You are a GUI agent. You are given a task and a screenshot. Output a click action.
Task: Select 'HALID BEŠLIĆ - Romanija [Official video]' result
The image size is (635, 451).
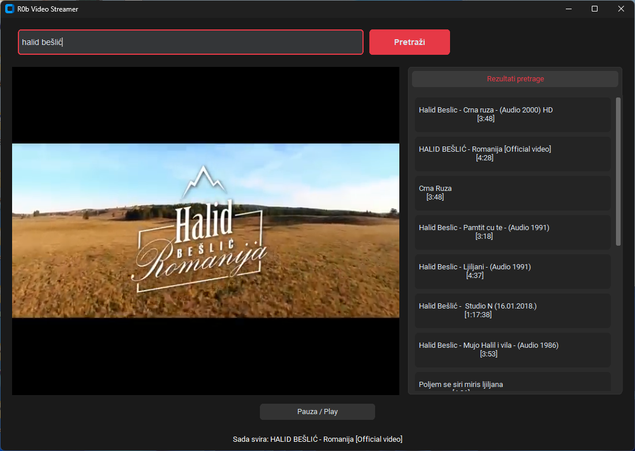[513, 153]
